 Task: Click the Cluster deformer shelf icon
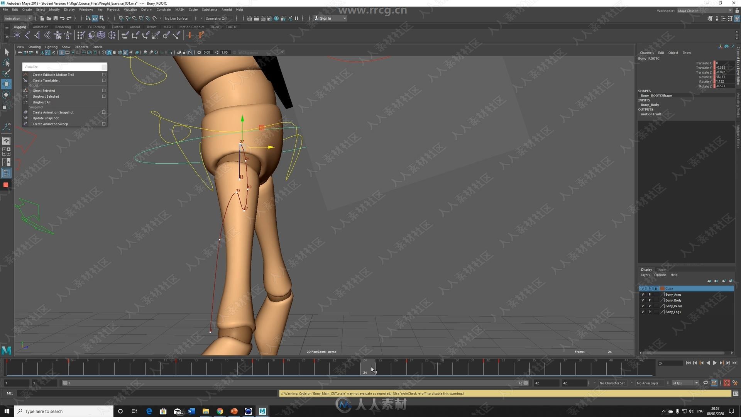click(x=112, y=36)
